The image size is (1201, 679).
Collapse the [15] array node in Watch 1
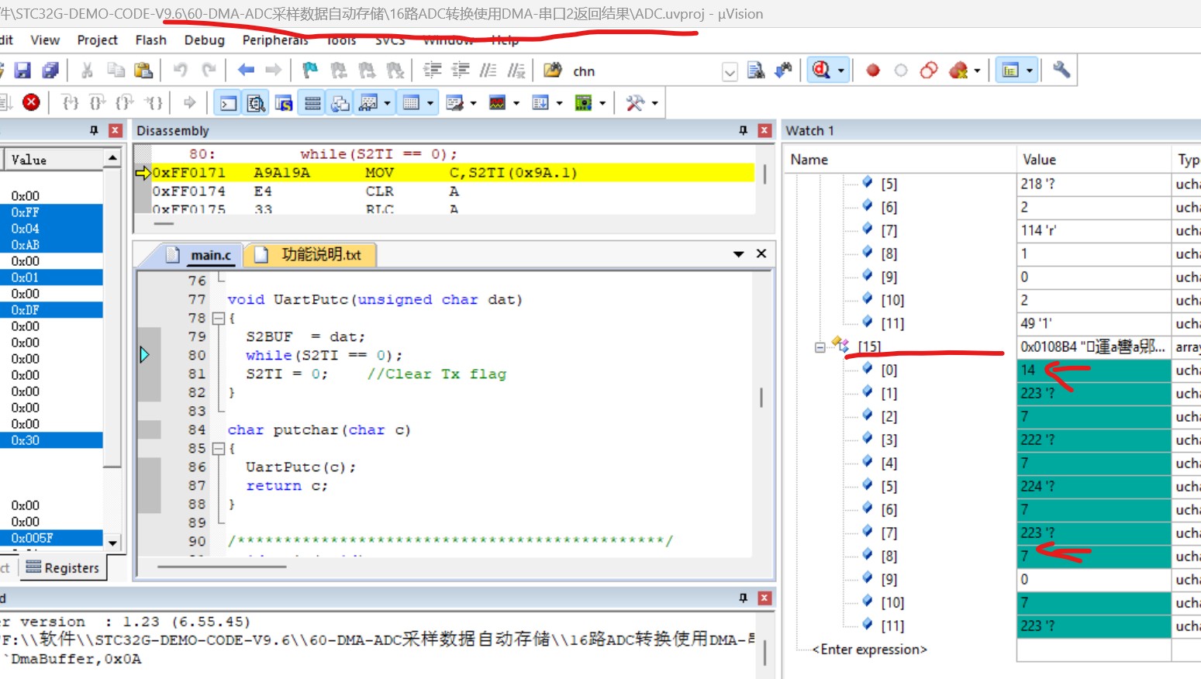tap(820, 347)
